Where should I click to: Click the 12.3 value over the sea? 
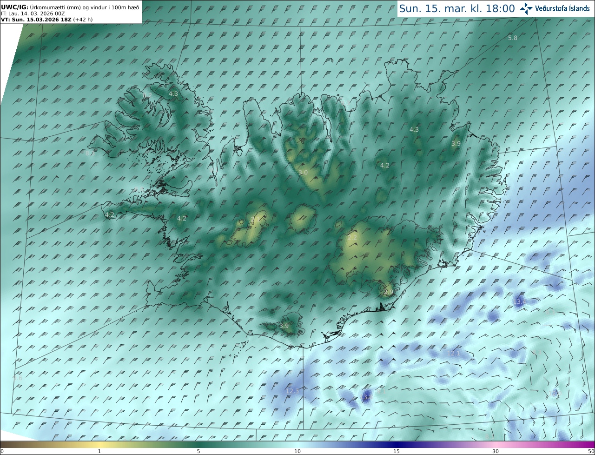[292, 391]
